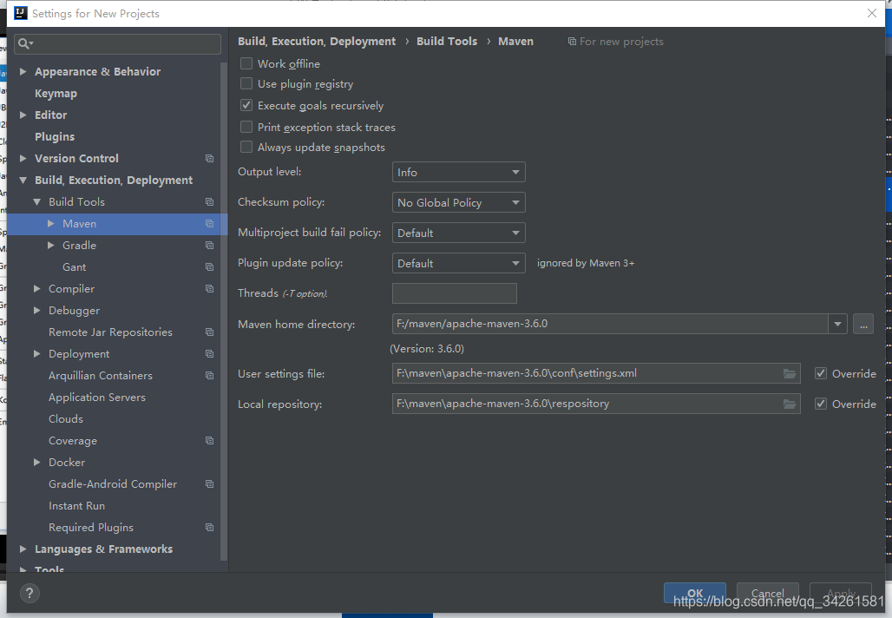
Task: Click project-level icon beside Version Control
Action: (209, 158)
